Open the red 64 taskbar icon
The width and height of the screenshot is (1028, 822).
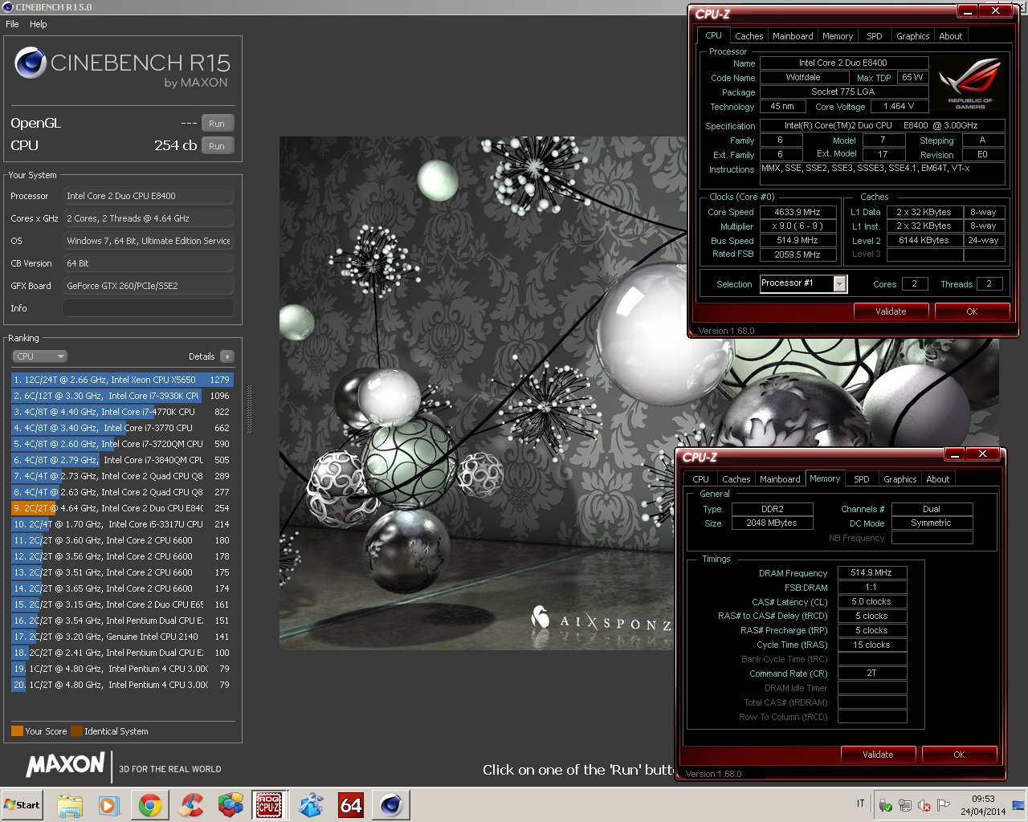coord(351,805)
